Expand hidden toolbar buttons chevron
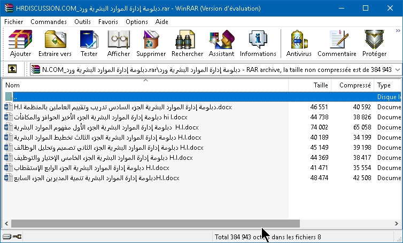This screenshot has width=403, height=243. tap(398, 31)
